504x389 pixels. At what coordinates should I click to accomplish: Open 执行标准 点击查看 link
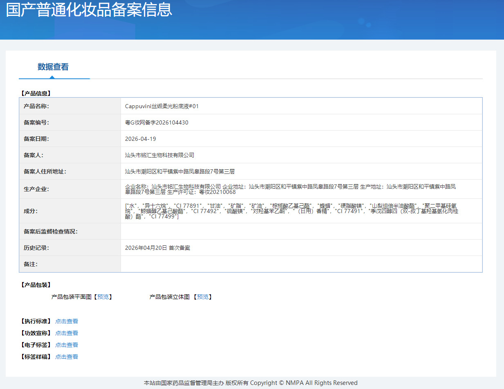click(x=67, y=321)
